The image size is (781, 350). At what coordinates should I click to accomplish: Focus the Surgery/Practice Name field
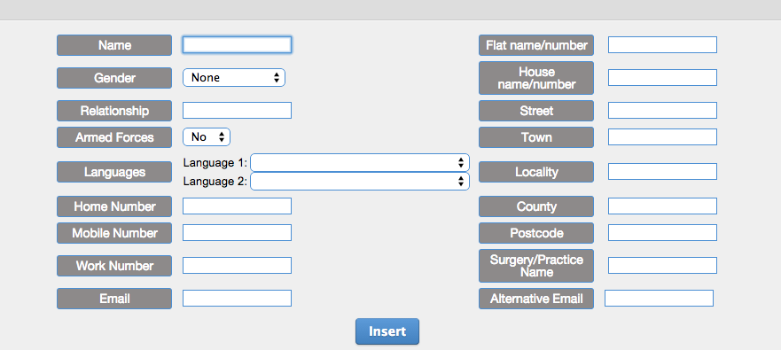662,265
